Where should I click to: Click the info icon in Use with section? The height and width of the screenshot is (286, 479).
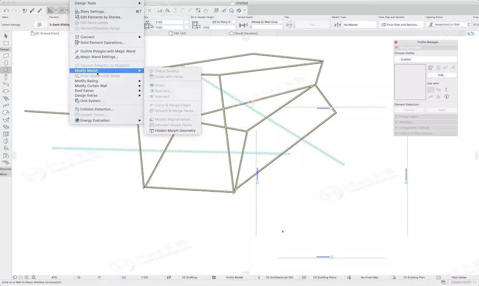[446, 97]
